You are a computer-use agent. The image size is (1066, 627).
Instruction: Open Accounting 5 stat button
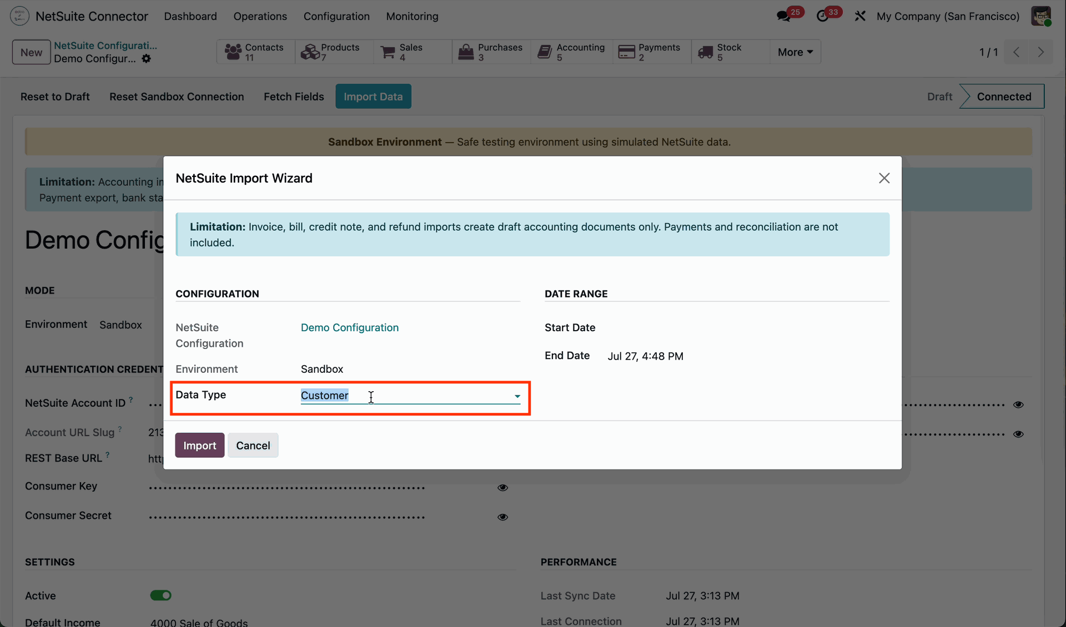(x=572, y=52)
